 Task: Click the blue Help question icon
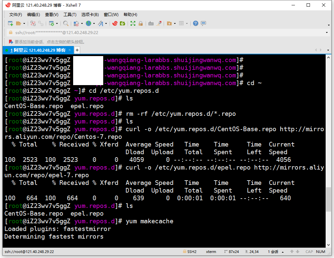pos(196,23)
